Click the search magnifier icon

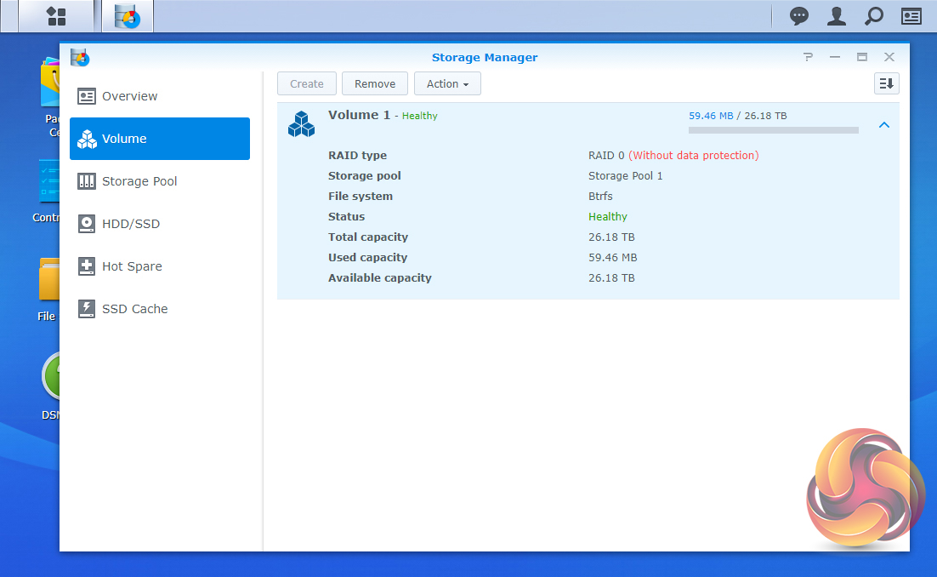point(873,16)
